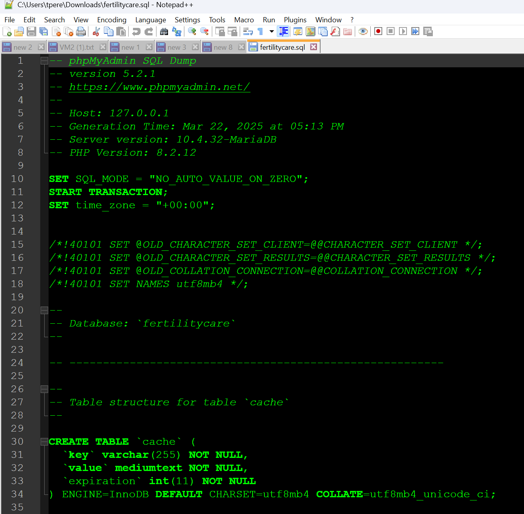Create a new file
Screen dimensions: 524x514
click(x=7, y=31)
